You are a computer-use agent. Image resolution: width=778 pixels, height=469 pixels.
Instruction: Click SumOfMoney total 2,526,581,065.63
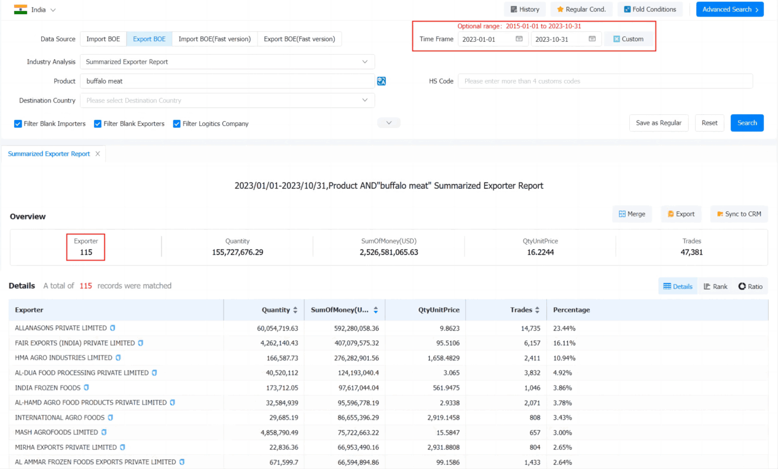(x=389, y=252)
